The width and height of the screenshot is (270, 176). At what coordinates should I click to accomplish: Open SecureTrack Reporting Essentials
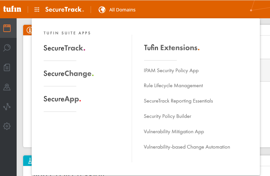point(178,101)
